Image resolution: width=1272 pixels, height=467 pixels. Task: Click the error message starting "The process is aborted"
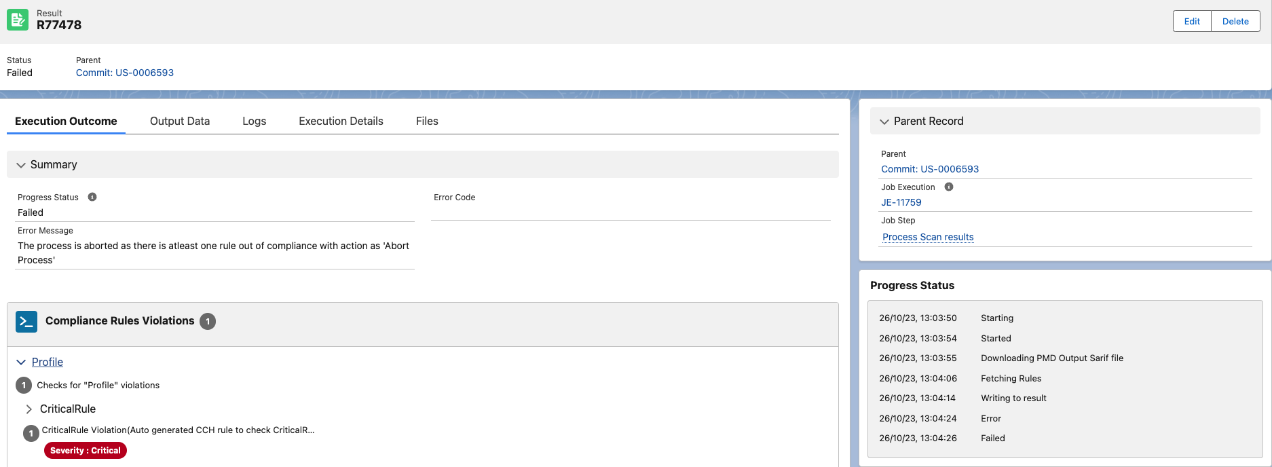(x=213, y=253)
